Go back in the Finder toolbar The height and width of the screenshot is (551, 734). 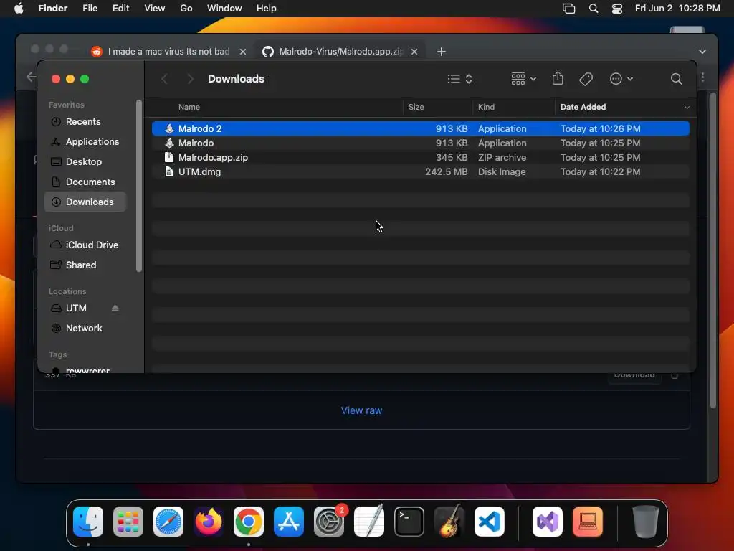164,79
